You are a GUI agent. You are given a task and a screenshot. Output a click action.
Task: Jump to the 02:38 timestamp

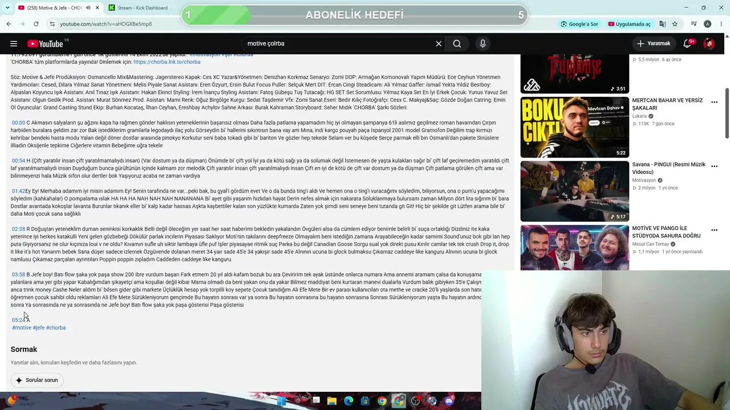click(18, 229)
